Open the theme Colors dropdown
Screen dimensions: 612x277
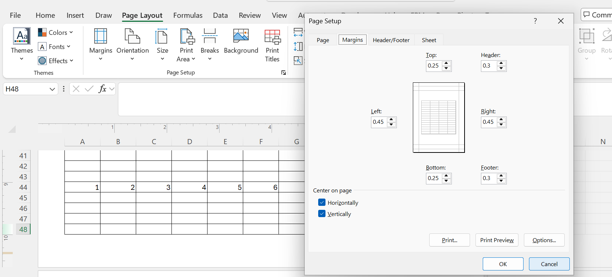[x=56, y=33]
